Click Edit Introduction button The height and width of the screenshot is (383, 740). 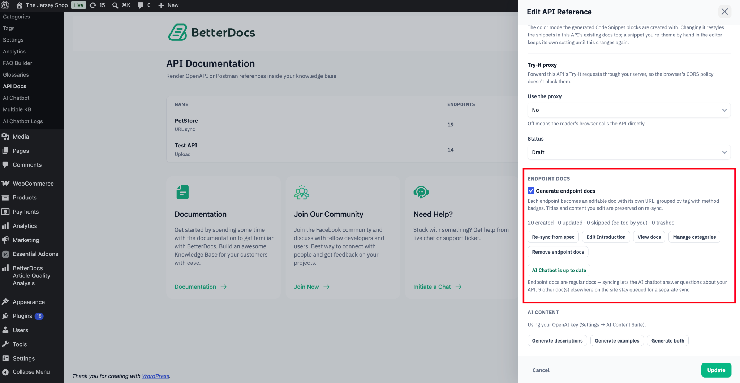pos(606,237)
